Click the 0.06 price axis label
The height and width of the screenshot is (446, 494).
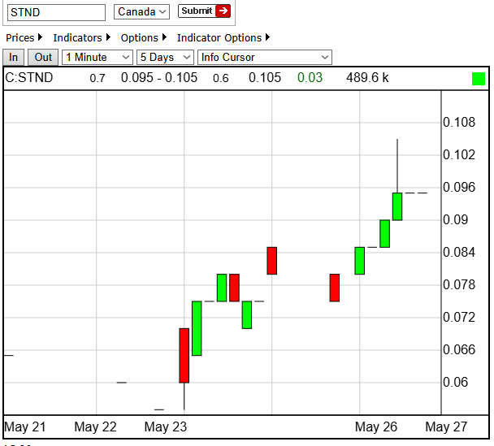pos(455,383)
